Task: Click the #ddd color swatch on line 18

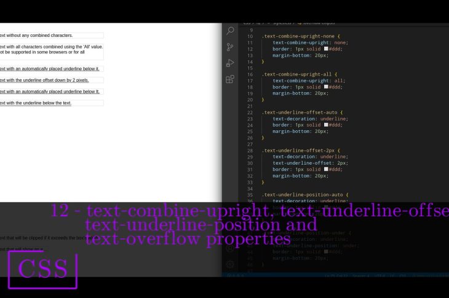Action: tap(326, 87)
